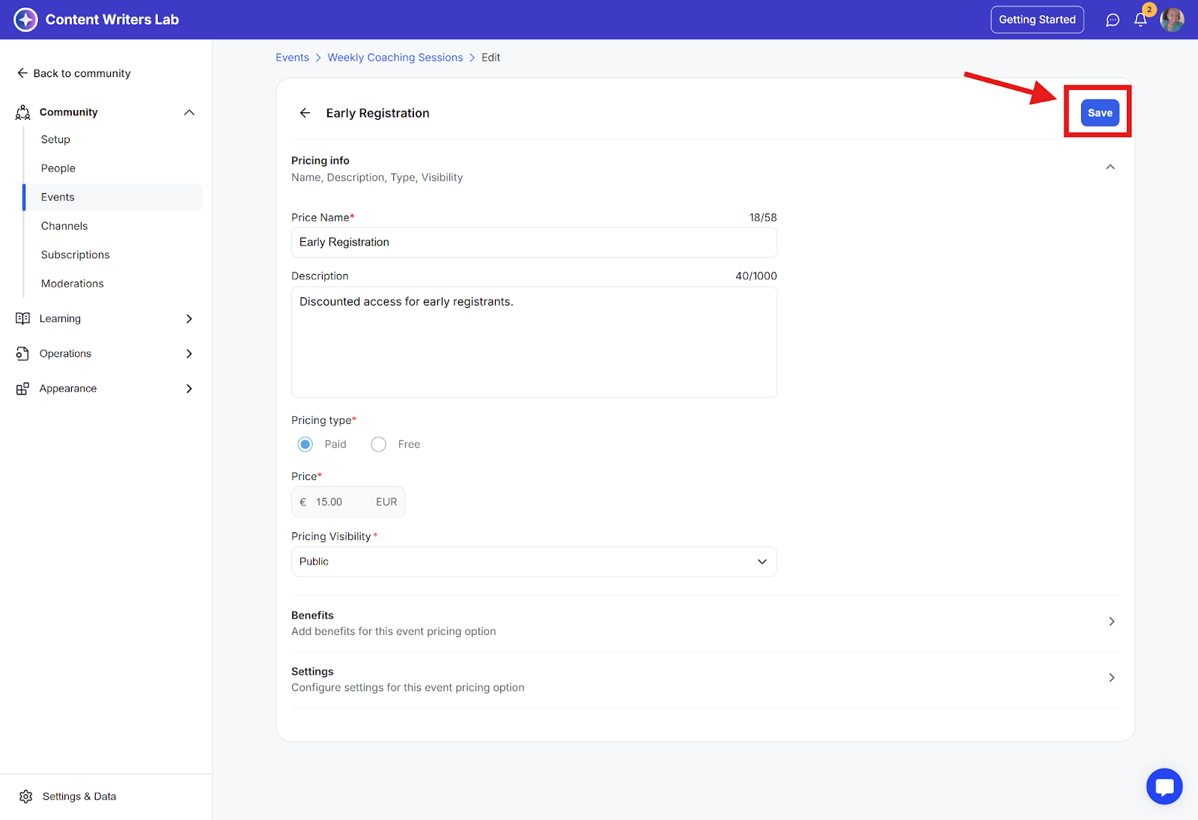Select the Paid pricing type

coord(305,444)
